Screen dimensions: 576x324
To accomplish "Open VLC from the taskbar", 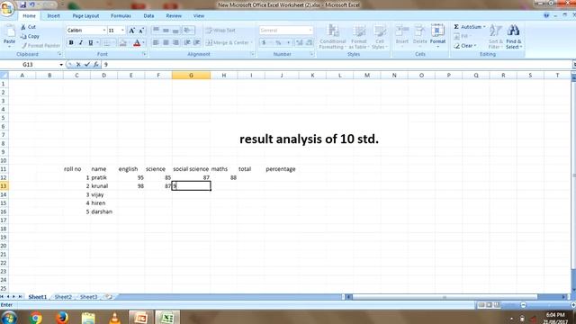I will pos(114,318).
